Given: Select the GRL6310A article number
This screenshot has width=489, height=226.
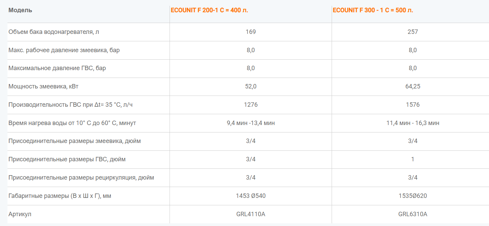Looking at the screenshot, I should (413, 214).
